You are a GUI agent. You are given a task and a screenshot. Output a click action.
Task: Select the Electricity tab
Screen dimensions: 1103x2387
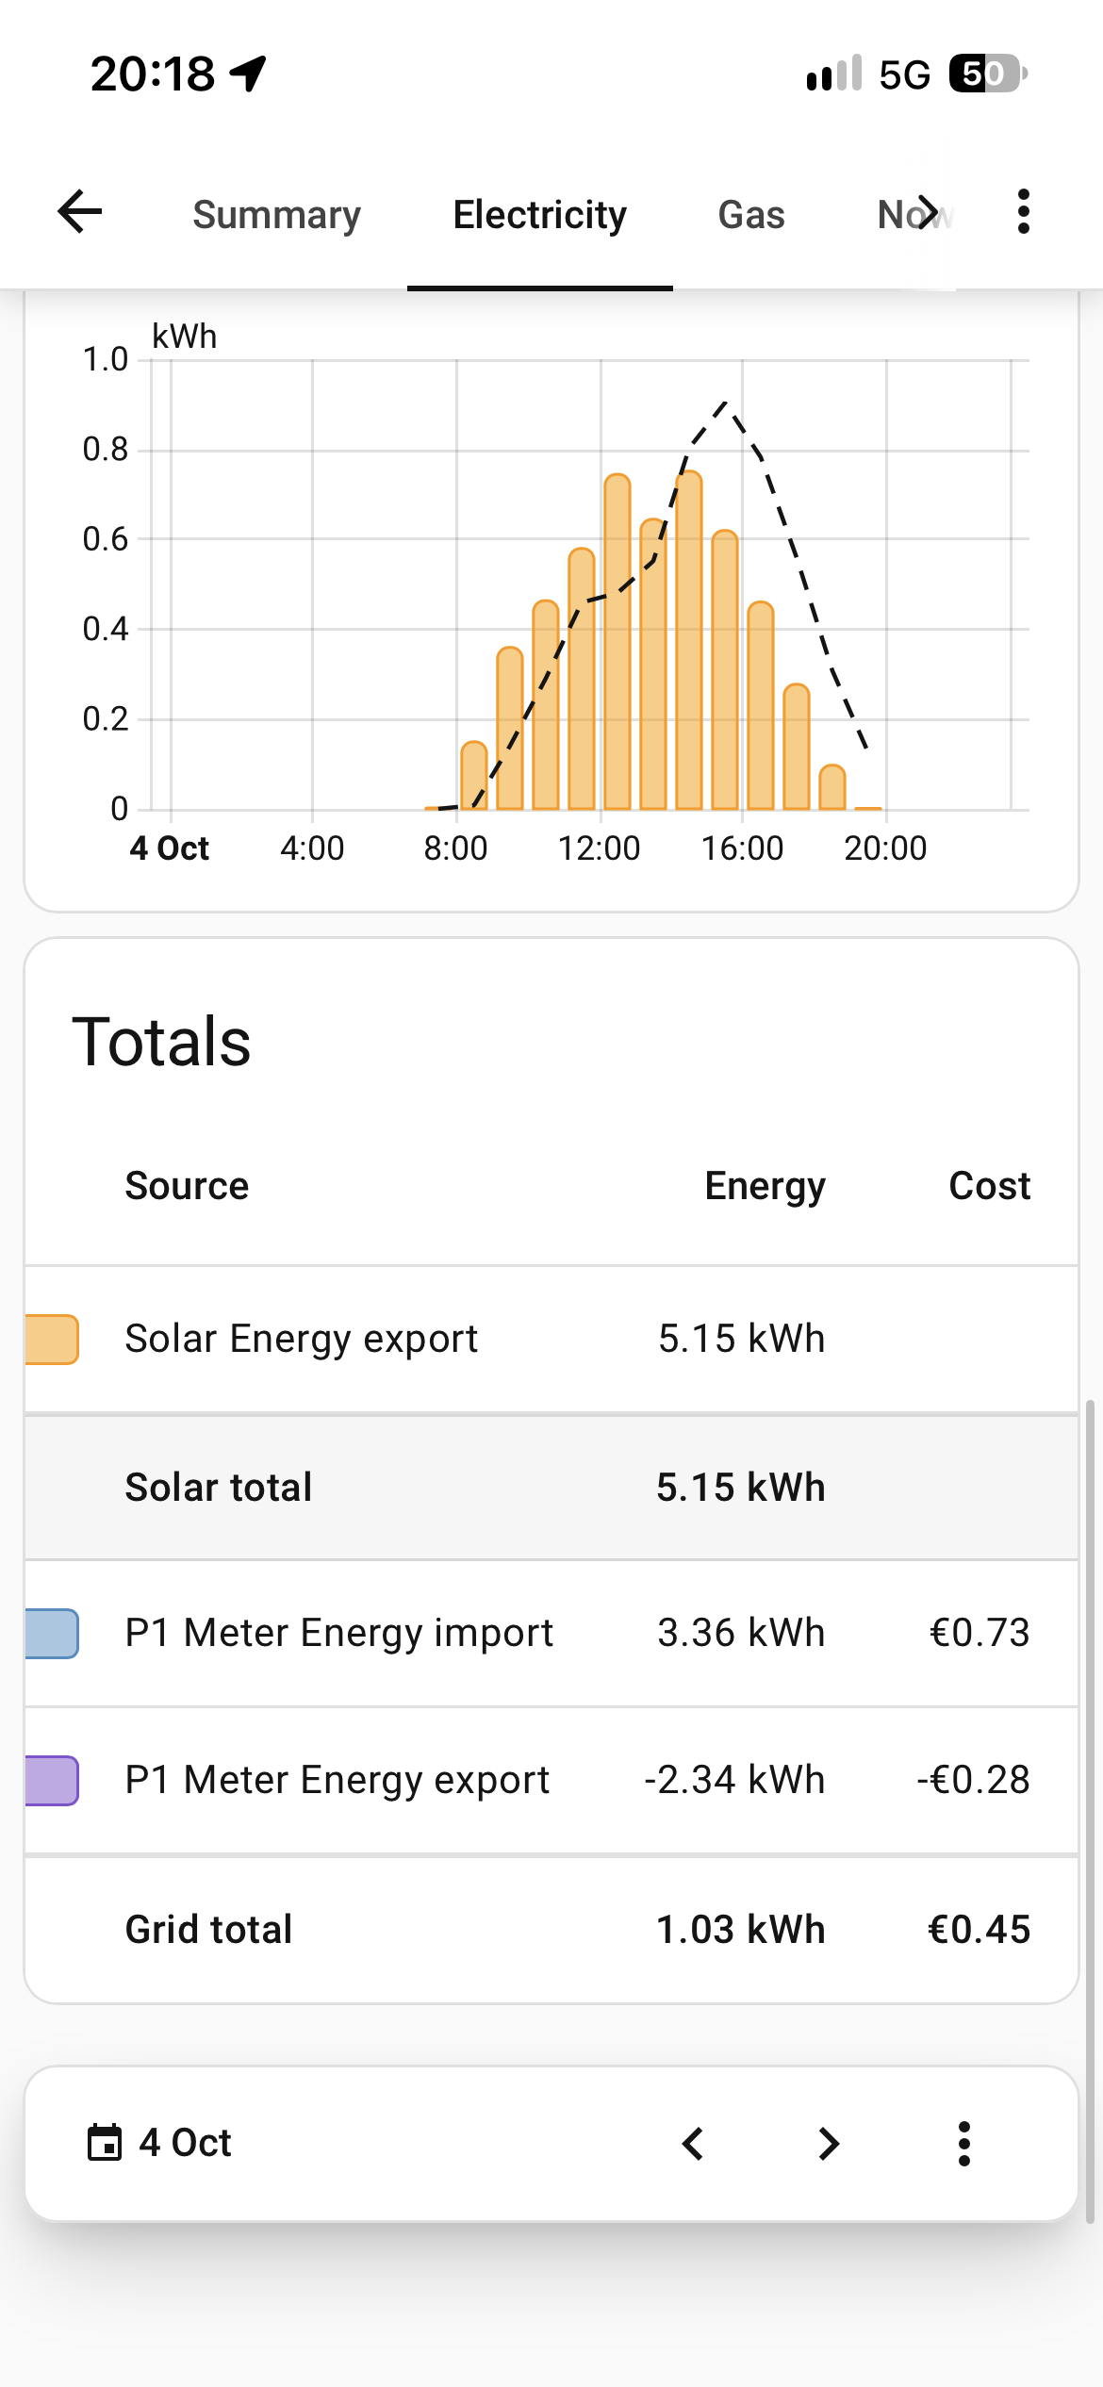(540, 215)
